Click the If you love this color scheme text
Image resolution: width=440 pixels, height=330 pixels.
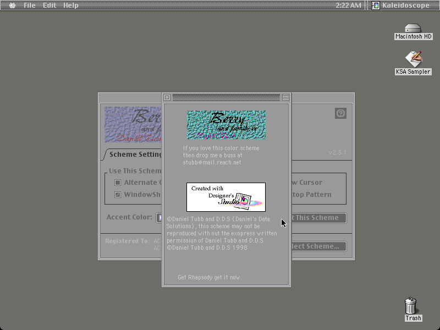[221, 148]
